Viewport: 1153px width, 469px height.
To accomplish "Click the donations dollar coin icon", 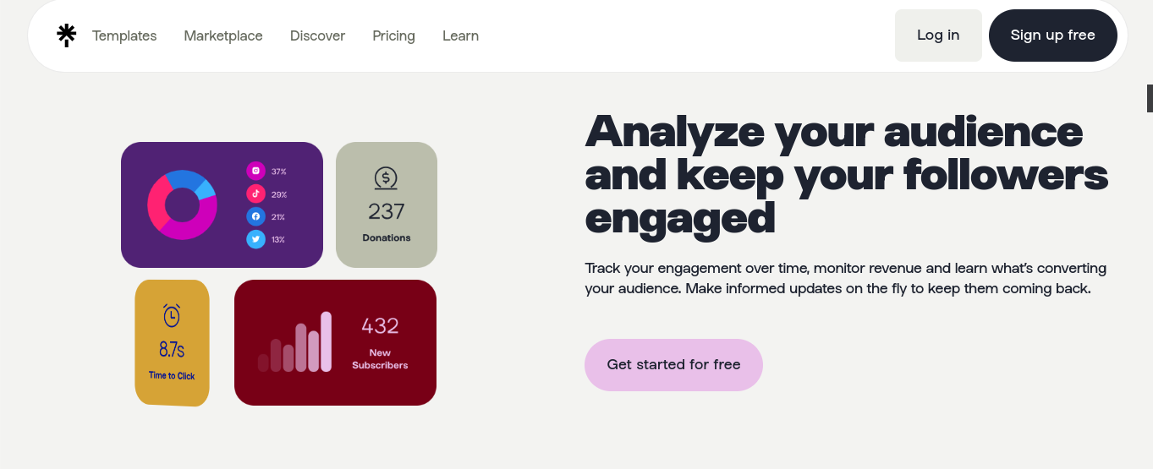I will [386, 178].
